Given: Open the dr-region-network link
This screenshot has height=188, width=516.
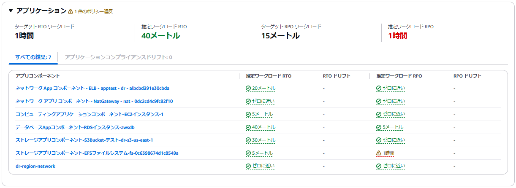Looking at the screenshot, I should (x=35, y=166).
